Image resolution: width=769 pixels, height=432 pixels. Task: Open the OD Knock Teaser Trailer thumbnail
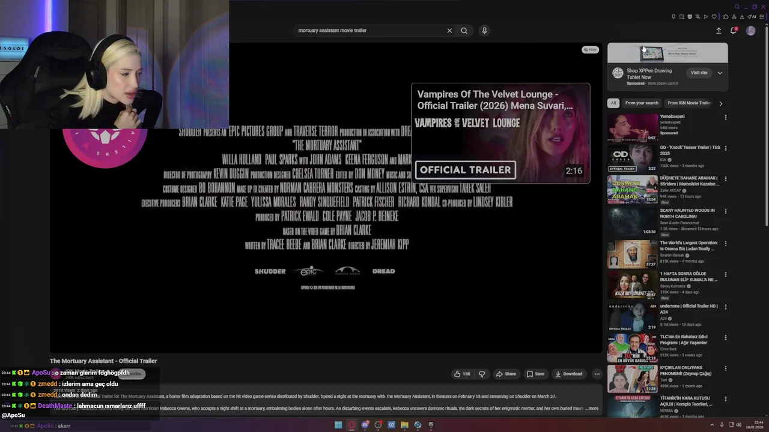pos(633,158)
